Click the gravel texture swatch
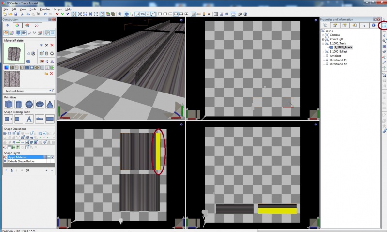 coord(13,79)
